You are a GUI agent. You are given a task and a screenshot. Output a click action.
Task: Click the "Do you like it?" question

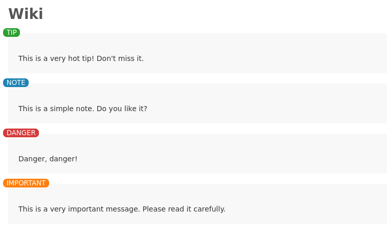point(122,109)
